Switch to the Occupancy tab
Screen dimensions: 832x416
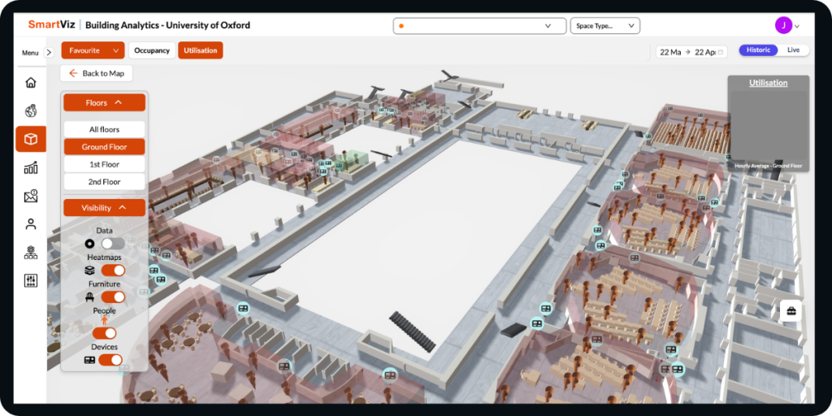pyautogui.click(x=151, y=50)
